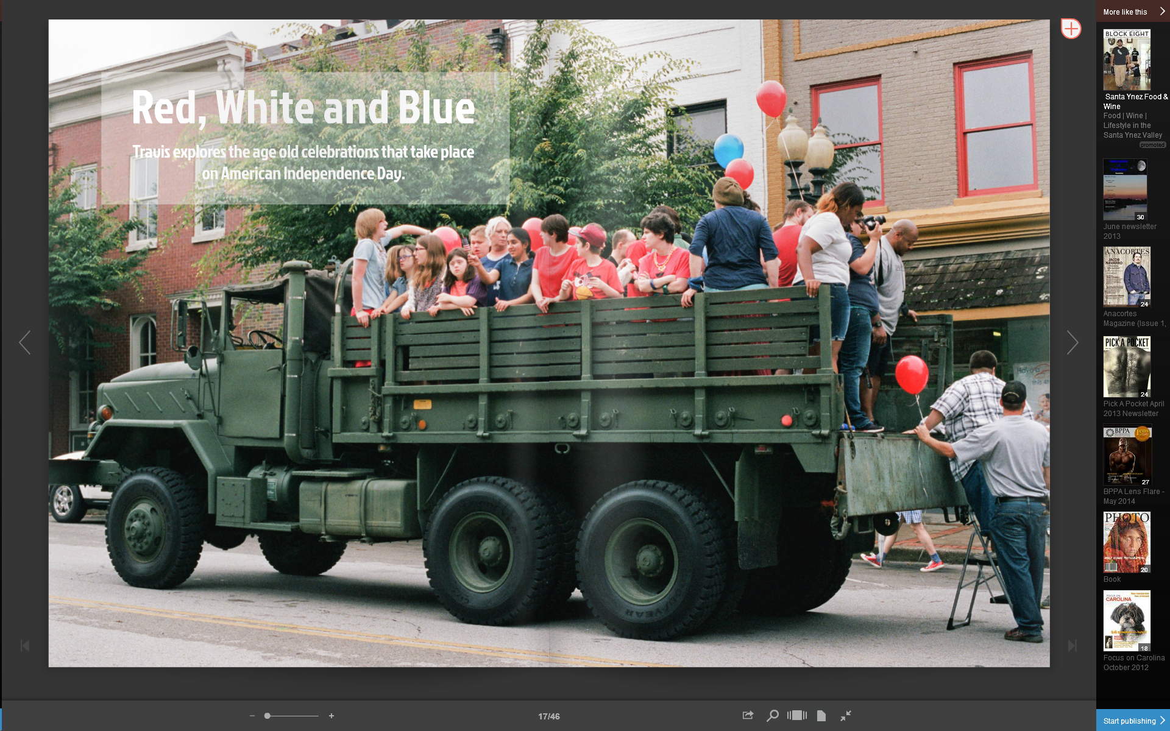Open the page thumbnails overview icon
This screenshot has width=1170, height=731.
(x=796, y=715)
